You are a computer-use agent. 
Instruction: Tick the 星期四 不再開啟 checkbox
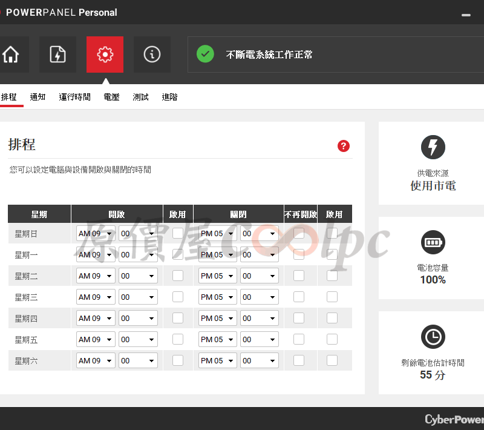tap(299, 318)
